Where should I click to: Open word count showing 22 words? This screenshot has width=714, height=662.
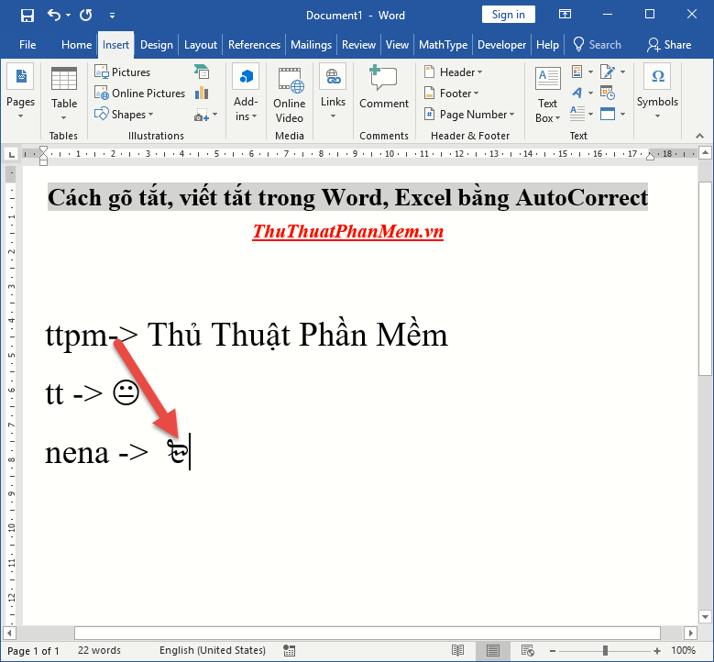tap(99, 650)
